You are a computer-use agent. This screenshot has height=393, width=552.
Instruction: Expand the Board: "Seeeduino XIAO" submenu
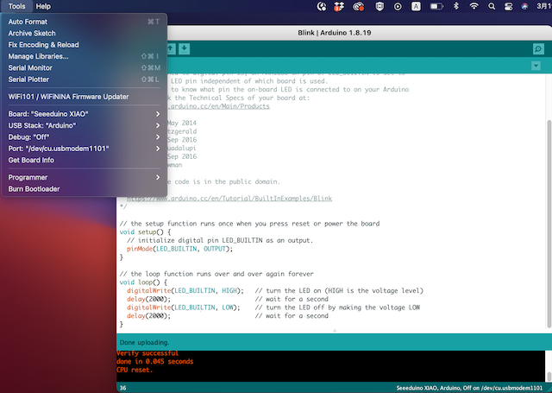coord(85,114)
